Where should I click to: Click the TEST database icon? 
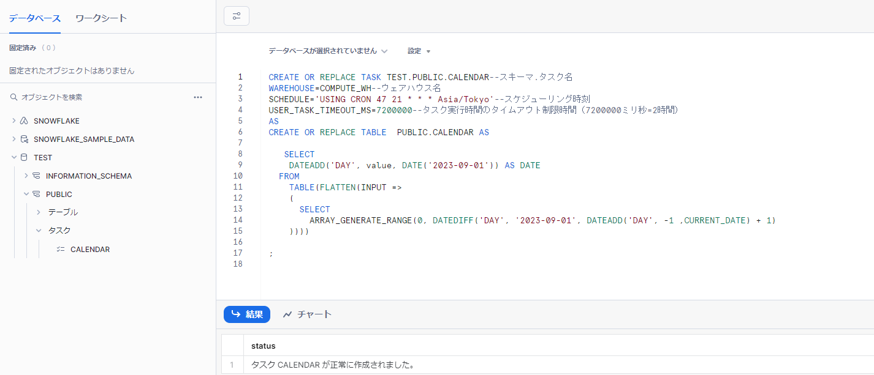pos(25,158)
